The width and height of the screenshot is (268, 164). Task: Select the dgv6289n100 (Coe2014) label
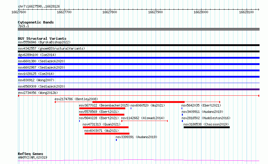click(37, 55)
